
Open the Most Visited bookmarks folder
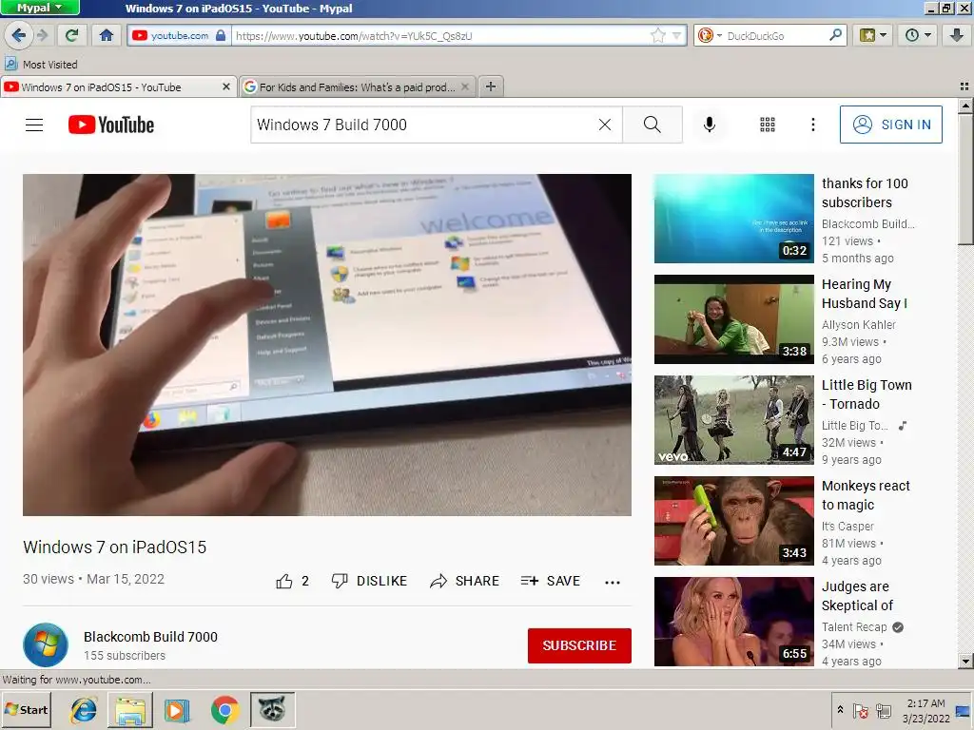coord(41,64)
